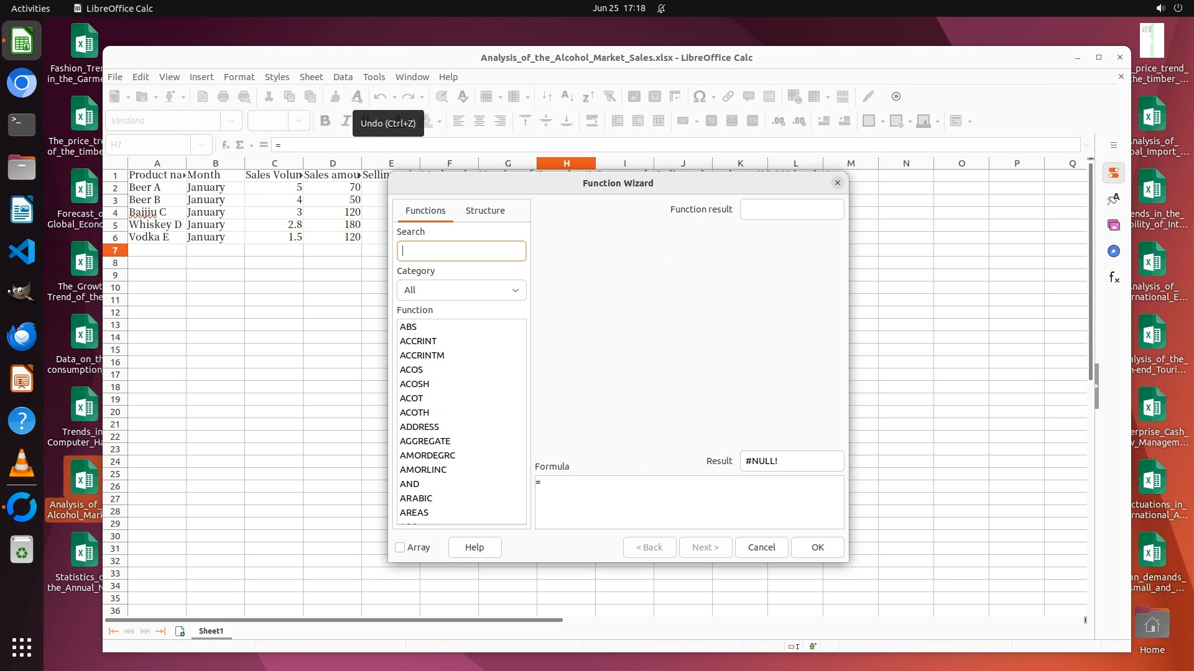The width and height of the screenshot is (1194, 671).
Task: Expand the Category dropdown showing All
Action: [x=461, y=290]
